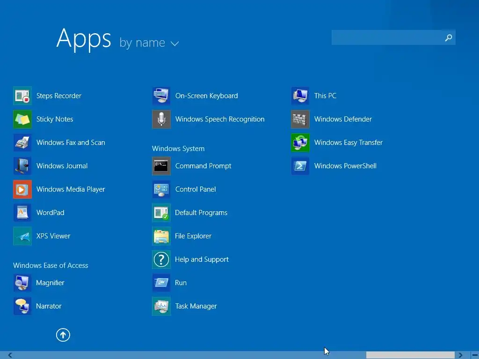Click the 'Windows Journal' label

click(x=62, y=166)
